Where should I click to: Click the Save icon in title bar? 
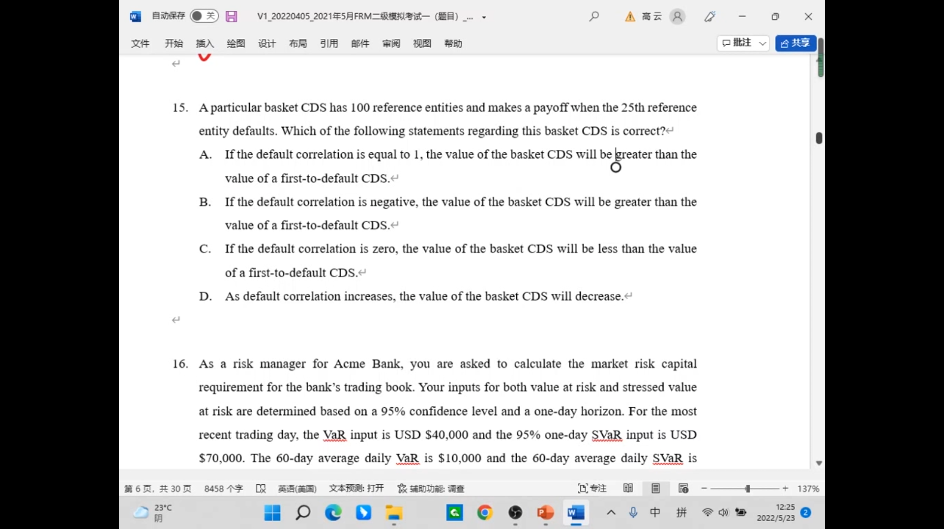tap(231, 17)
